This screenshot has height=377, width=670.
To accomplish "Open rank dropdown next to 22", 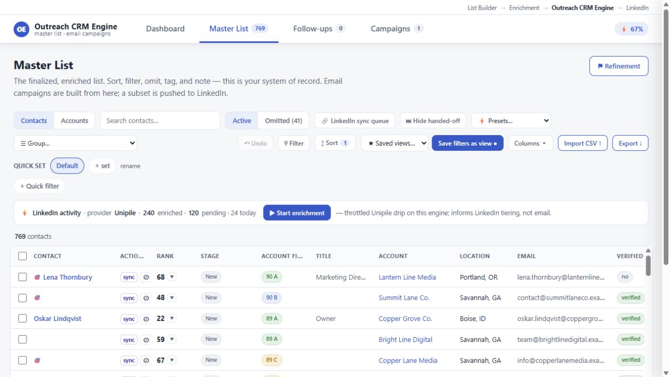I will [x=172, y=319].
